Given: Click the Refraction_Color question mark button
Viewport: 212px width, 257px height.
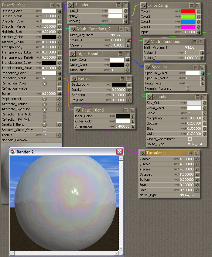Looking at the screenshot, I should tap(44, 84).
